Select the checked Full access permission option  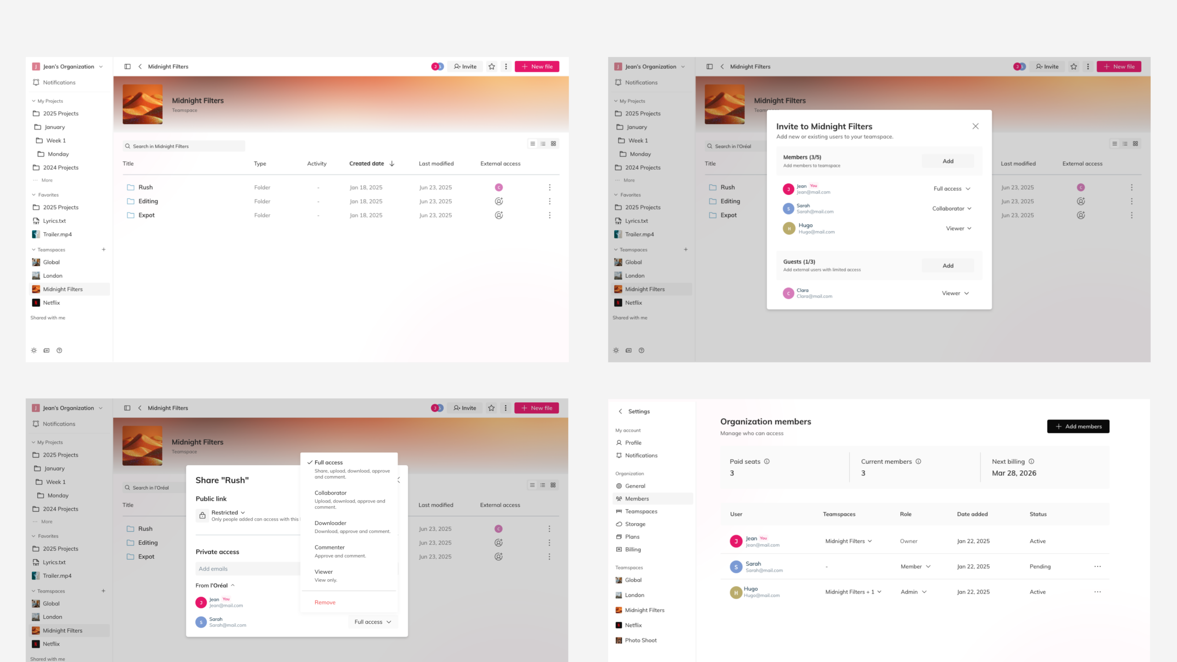[x=328, y=462]
